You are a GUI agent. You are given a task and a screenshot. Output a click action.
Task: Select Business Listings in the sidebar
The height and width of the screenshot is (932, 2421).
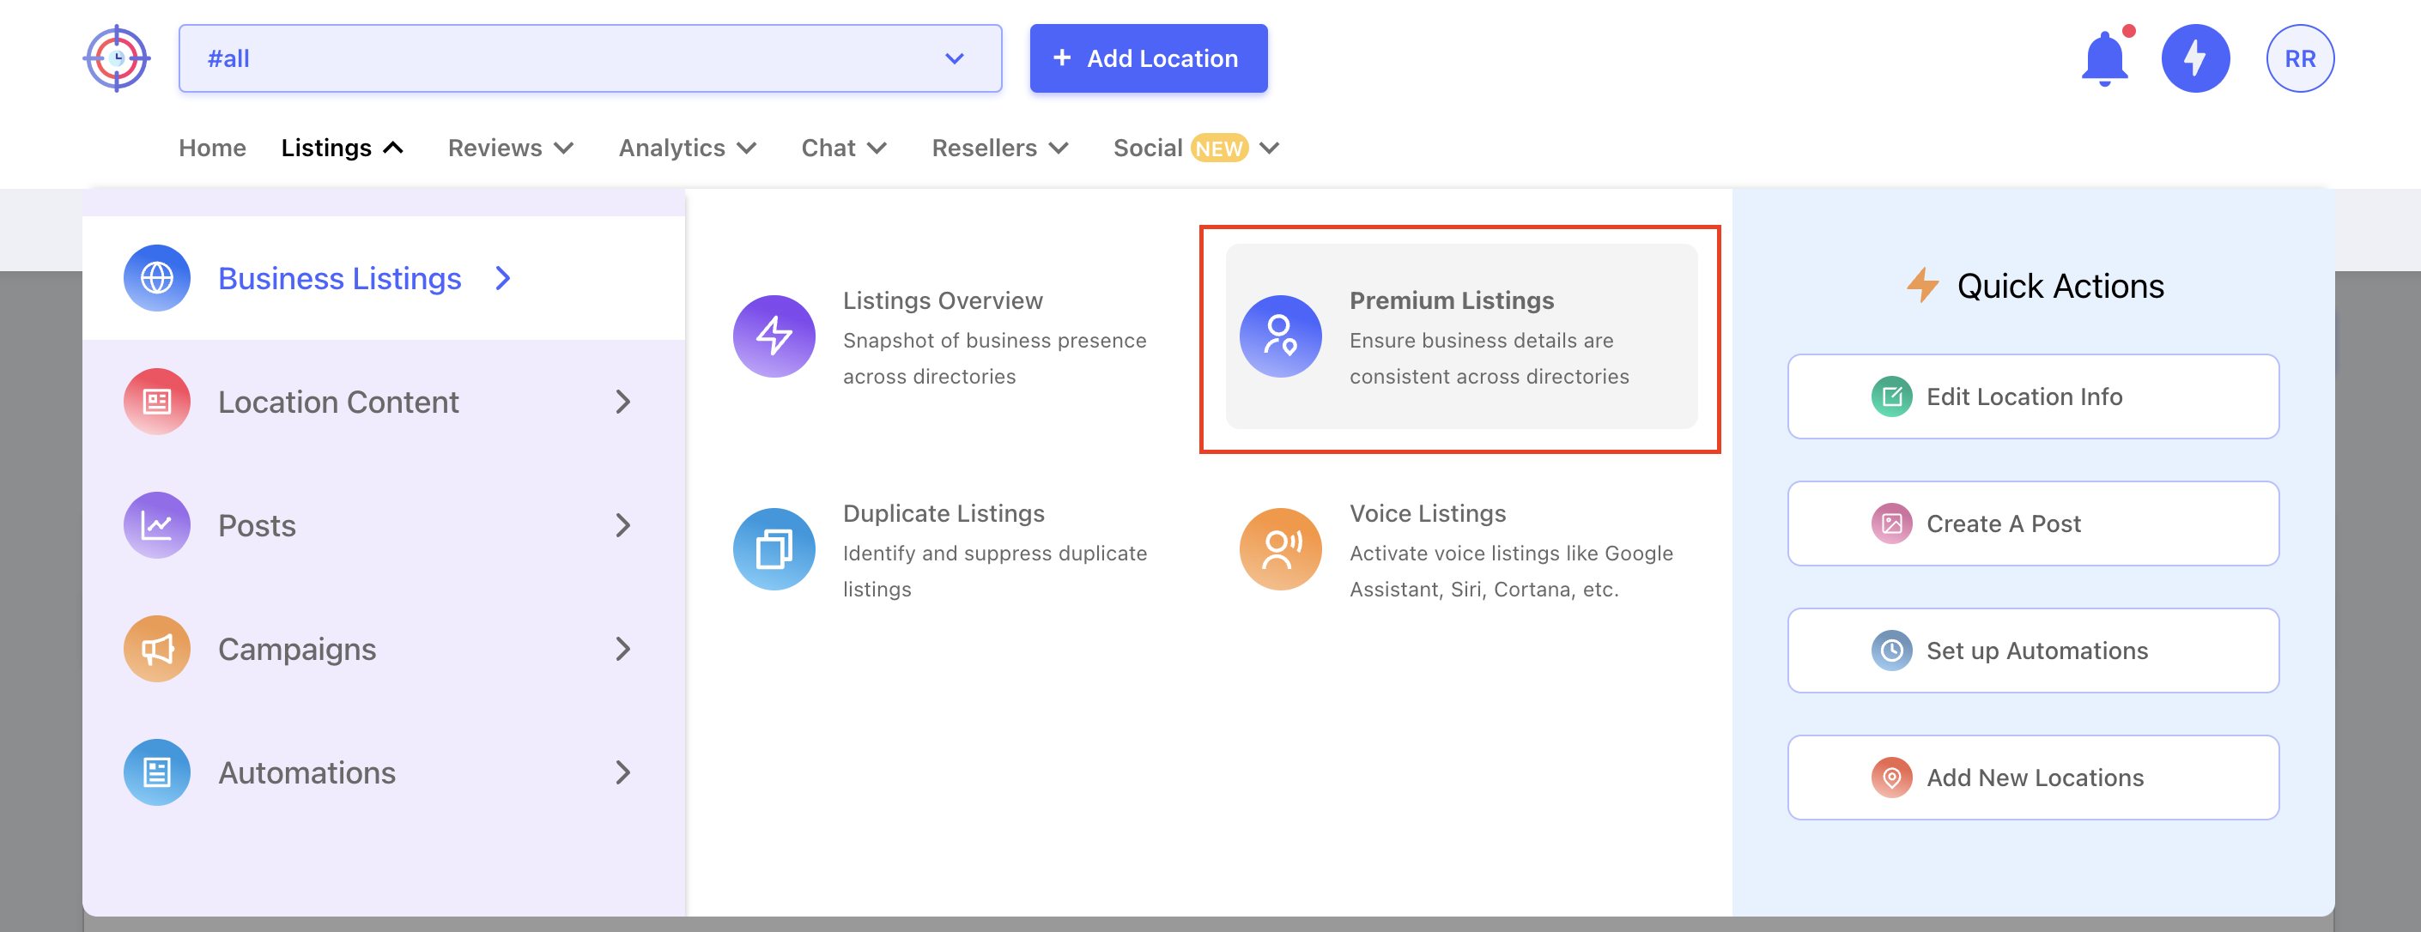[x=384, y=278]
